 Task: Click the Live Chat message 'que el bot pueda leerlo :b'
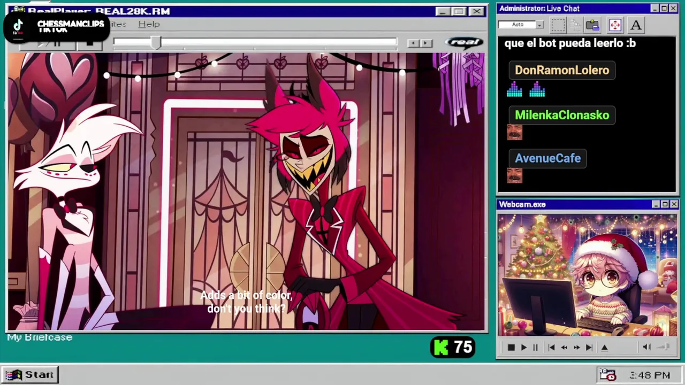click(x=570, y=43)
